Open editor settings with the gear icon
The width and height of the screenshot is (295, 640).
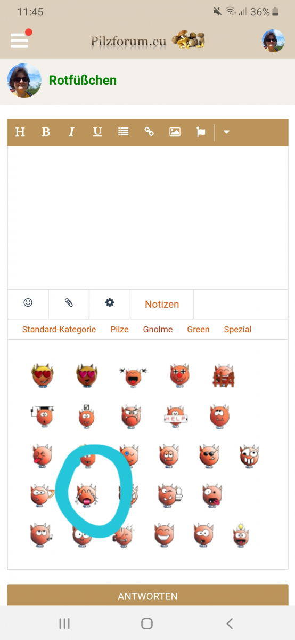tap(110, 303)
